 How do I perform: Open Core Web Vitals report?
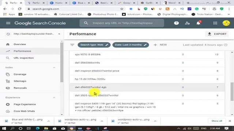[x=24, y=111]
